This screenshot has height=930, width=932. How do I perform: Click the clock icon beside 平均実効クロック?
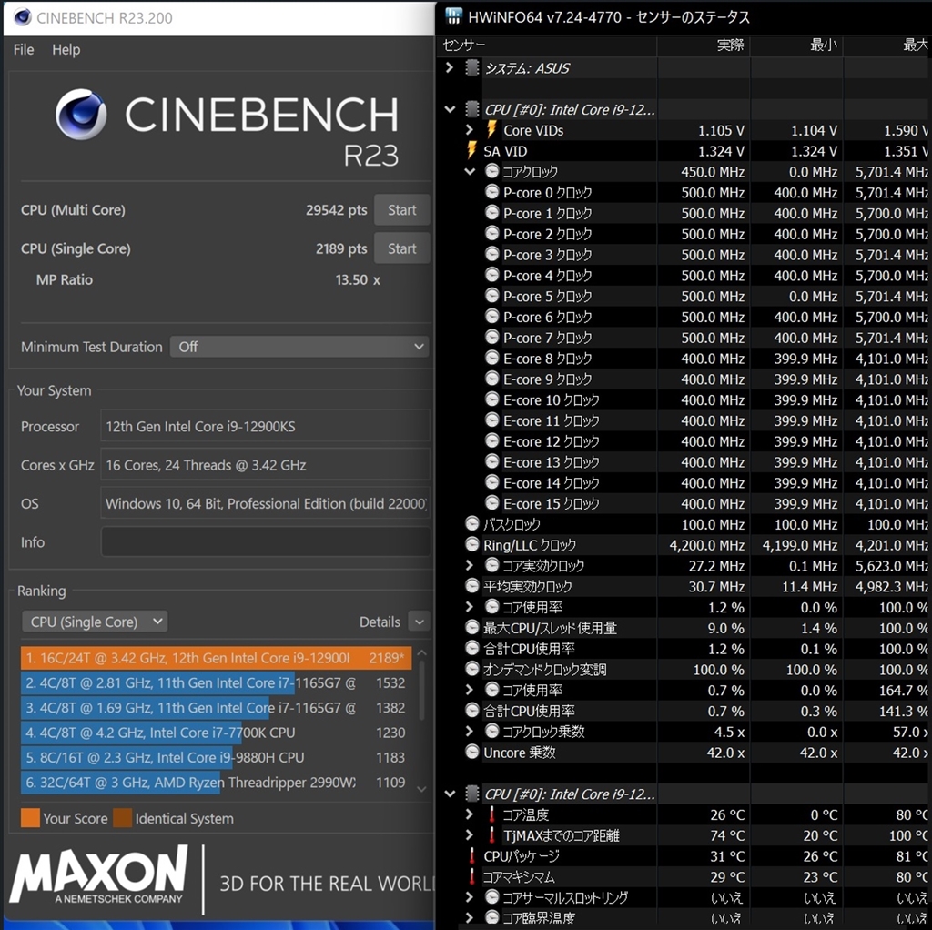point(472,586)
